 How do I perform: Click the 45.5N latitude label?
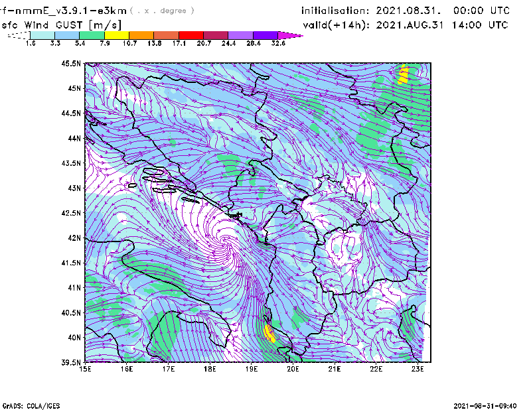click(x=71, y=63)
